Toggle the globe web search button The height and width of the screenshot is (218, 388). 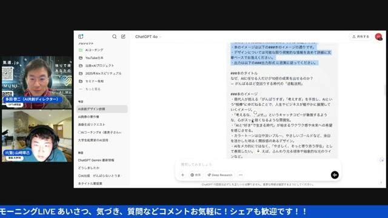click(195, 175)
